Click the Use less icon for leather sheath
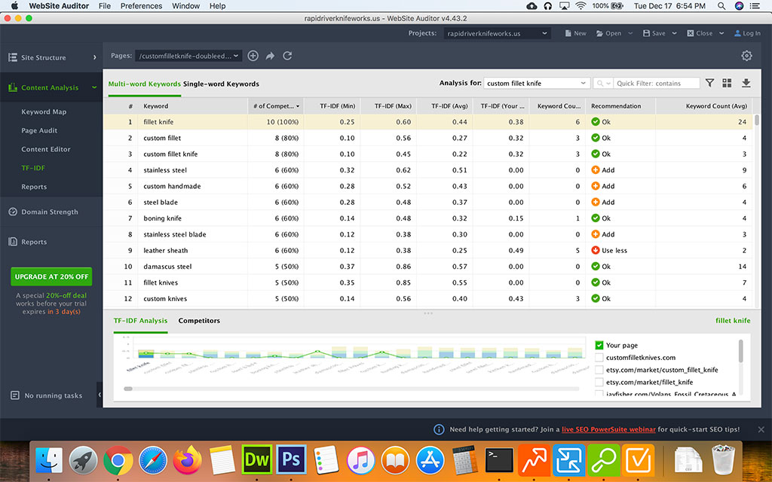Viewport: 772px width, 482px height. pos(596,250)
